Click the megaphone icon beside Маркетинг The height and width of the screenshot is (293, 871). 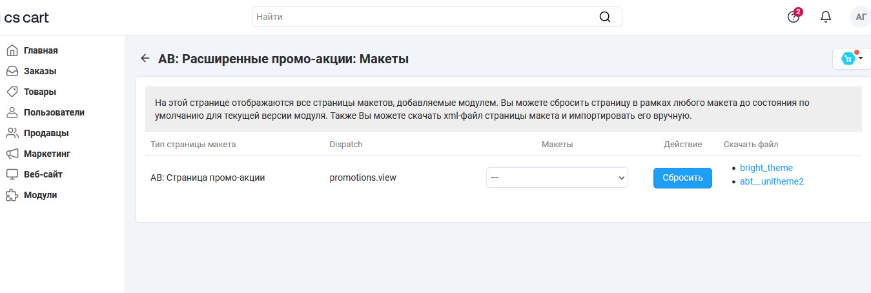point(12,154)
